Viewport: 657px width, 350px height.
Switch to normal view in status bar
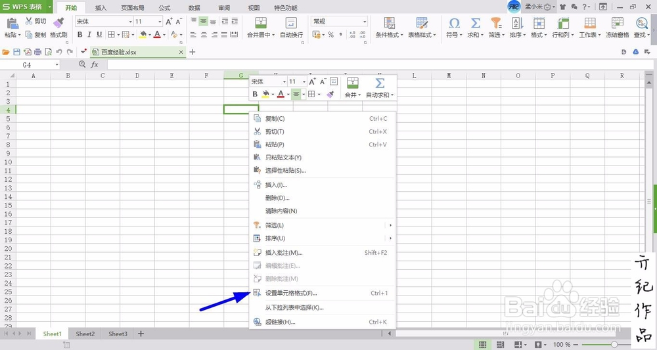point(483,345)
